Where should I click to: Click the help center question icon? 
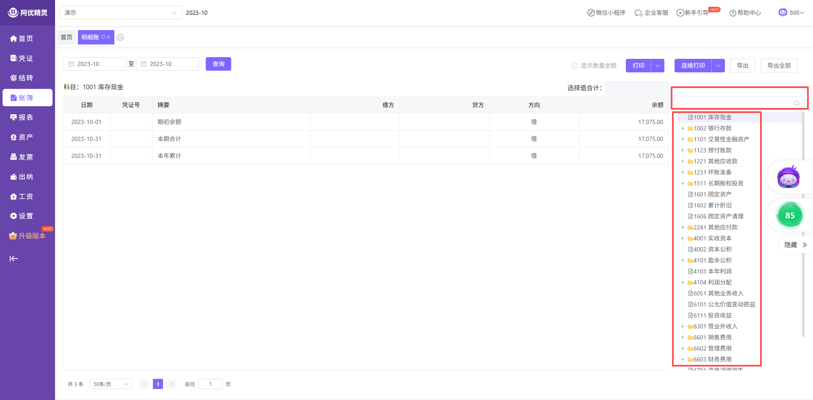click(x=733, y=13)
